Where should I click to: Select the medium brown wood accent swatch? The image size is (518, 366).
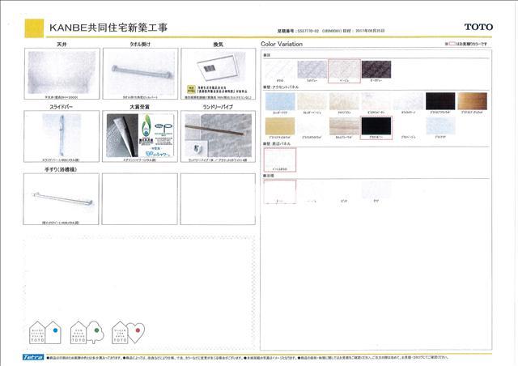coord(472,101)
